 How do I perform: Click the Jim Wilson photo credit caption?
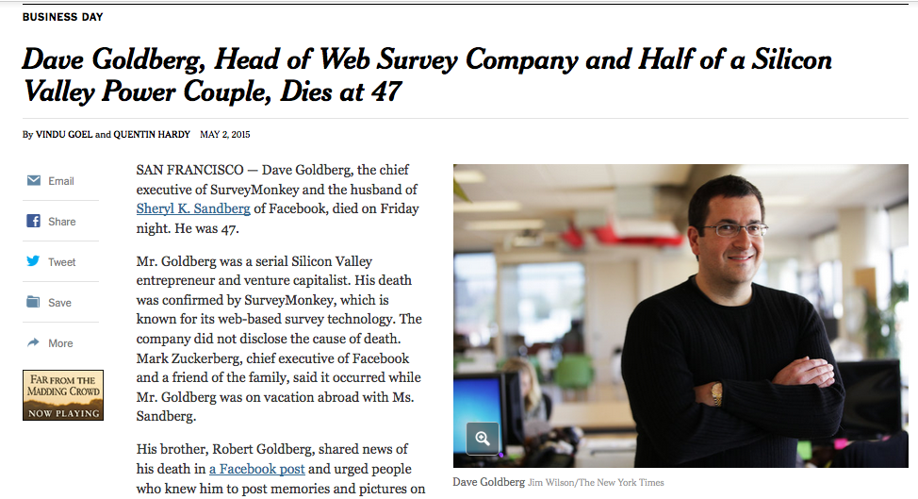pyautogui.click(x=596, y=483)
